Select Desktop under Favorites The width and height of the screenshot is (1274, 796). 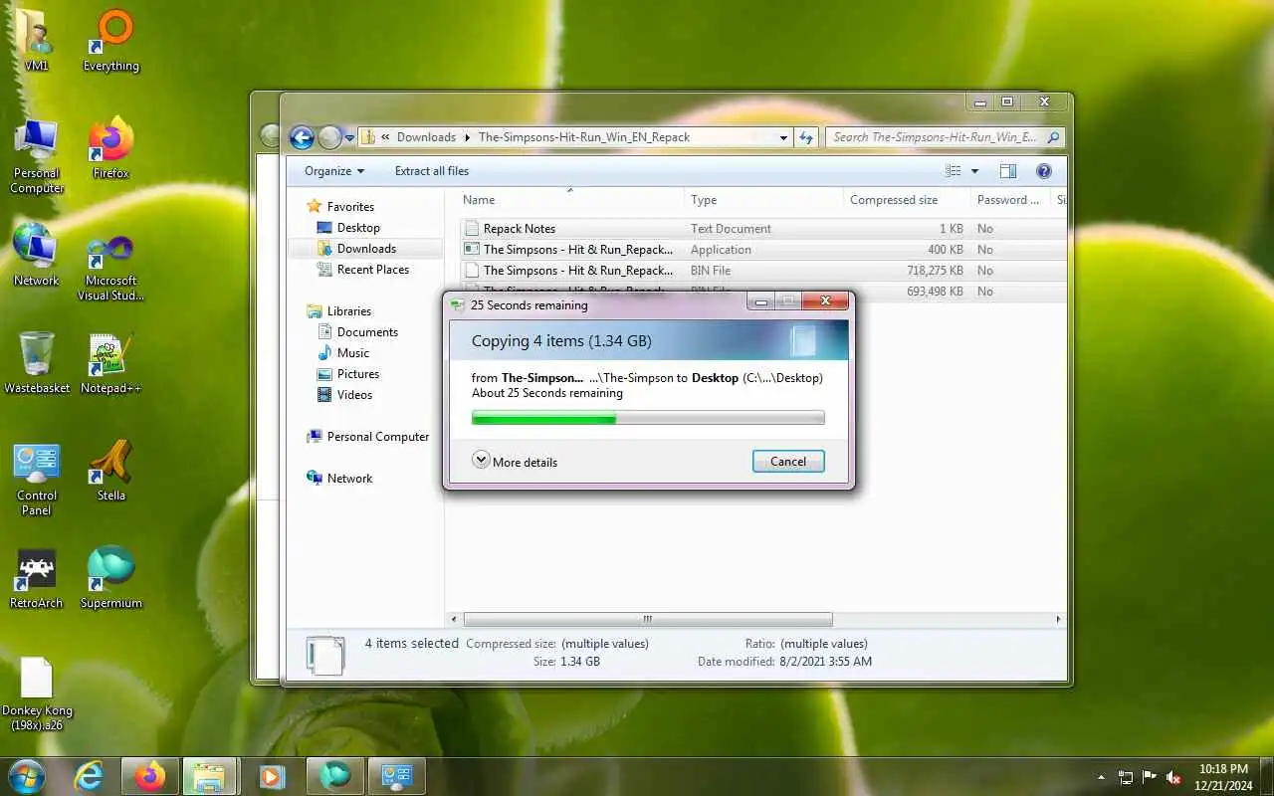(x=358, y=228)
